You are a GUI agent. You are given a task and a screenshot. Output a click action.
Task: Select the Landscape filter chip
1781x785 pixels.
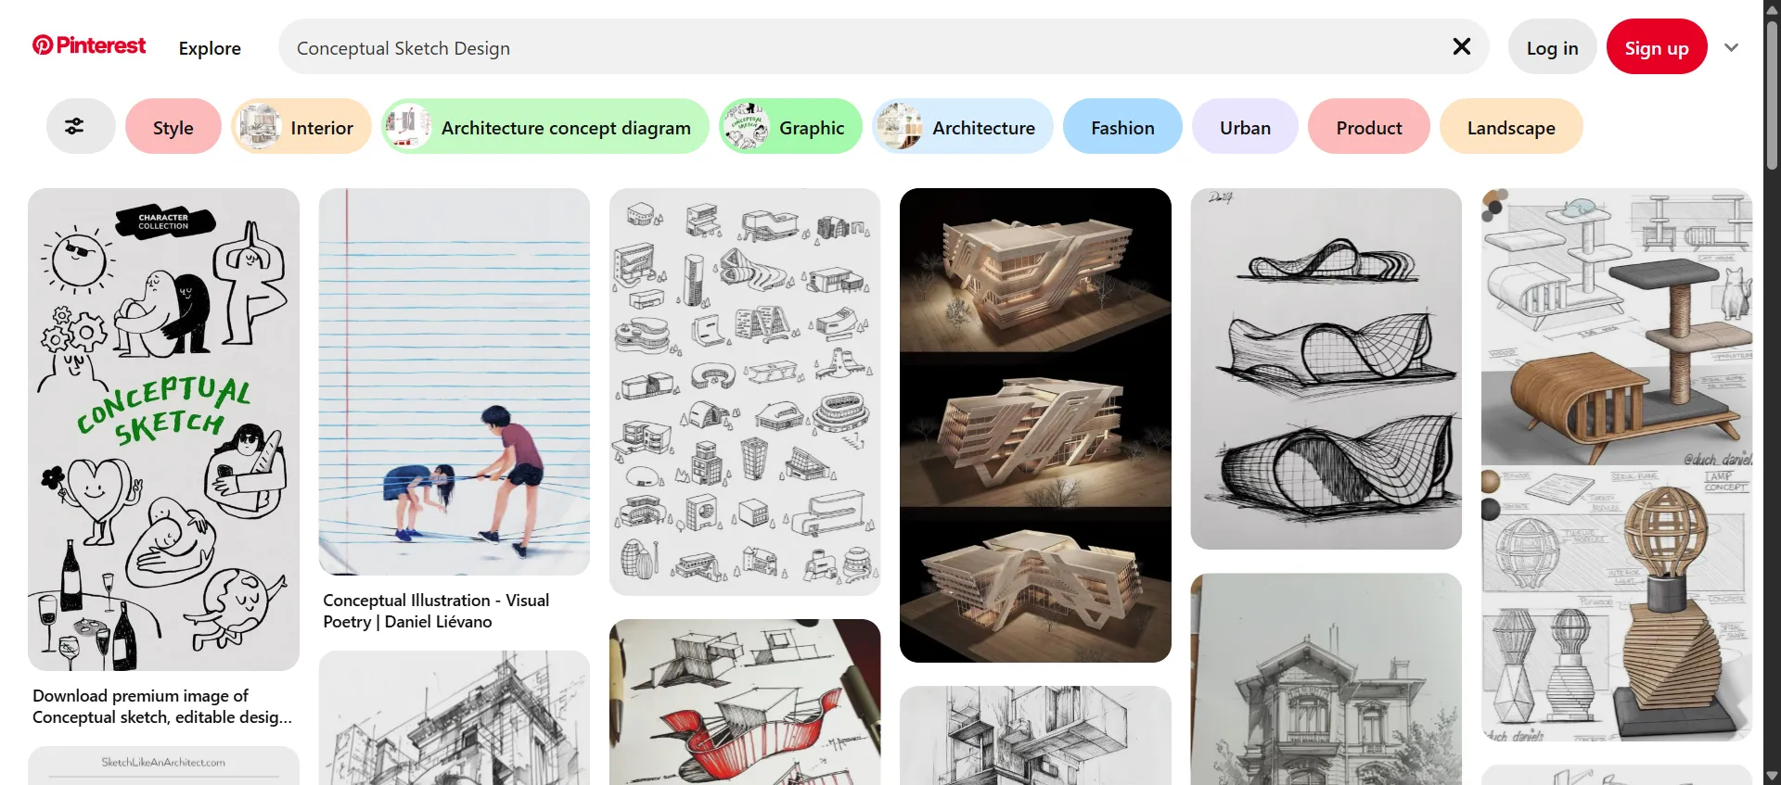click(1511, 127)
